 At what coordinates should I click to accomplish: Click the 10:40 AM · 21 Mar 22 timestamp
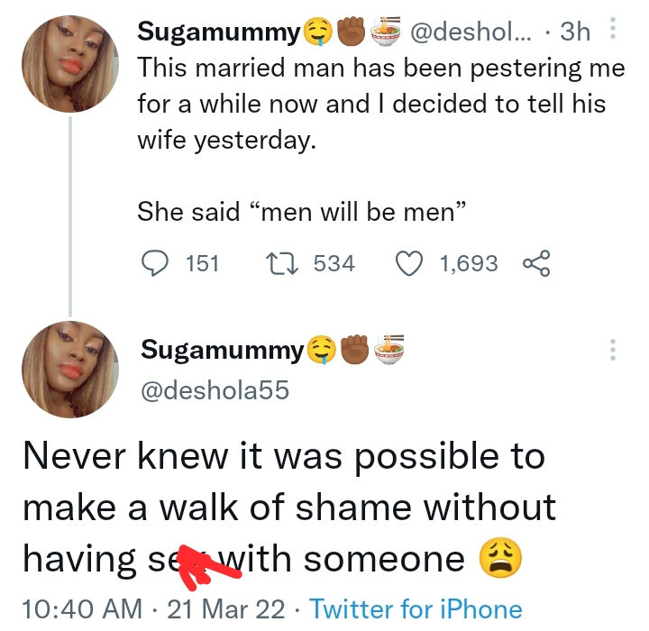(152, 609)
